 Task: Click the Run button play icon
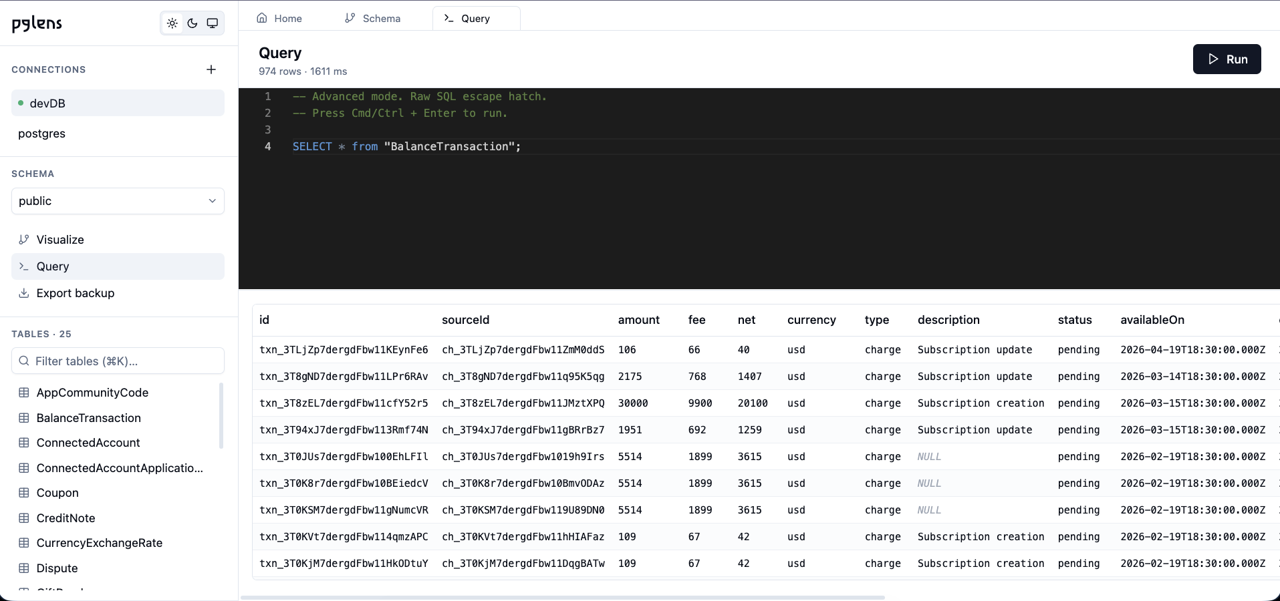click(1213, 59)
